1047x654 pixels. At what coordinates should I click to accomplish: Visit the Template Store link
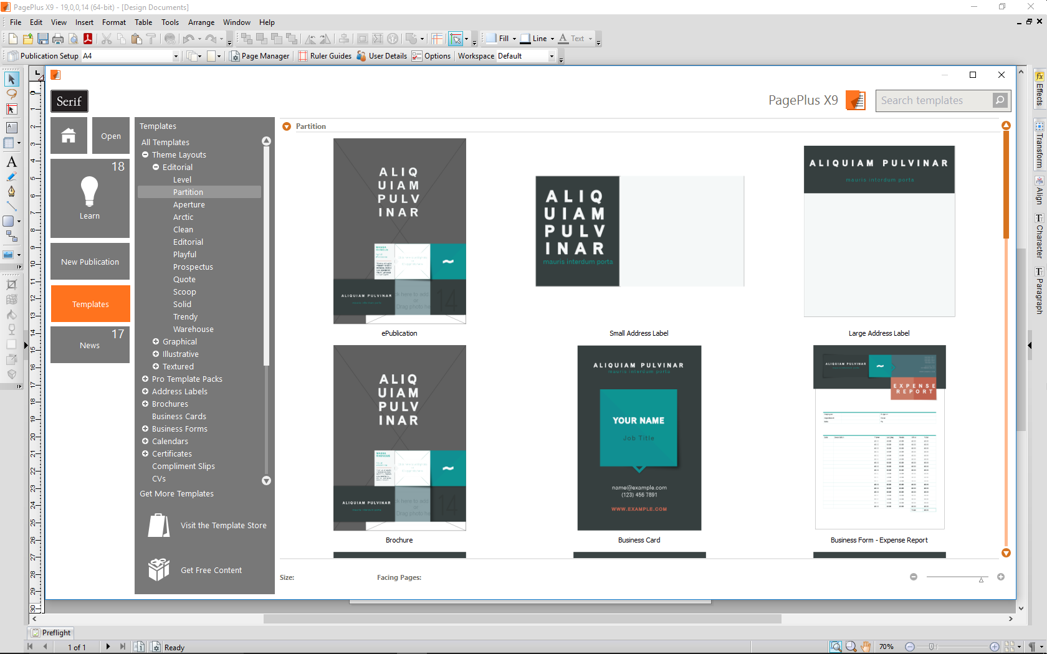click(223, 526)
